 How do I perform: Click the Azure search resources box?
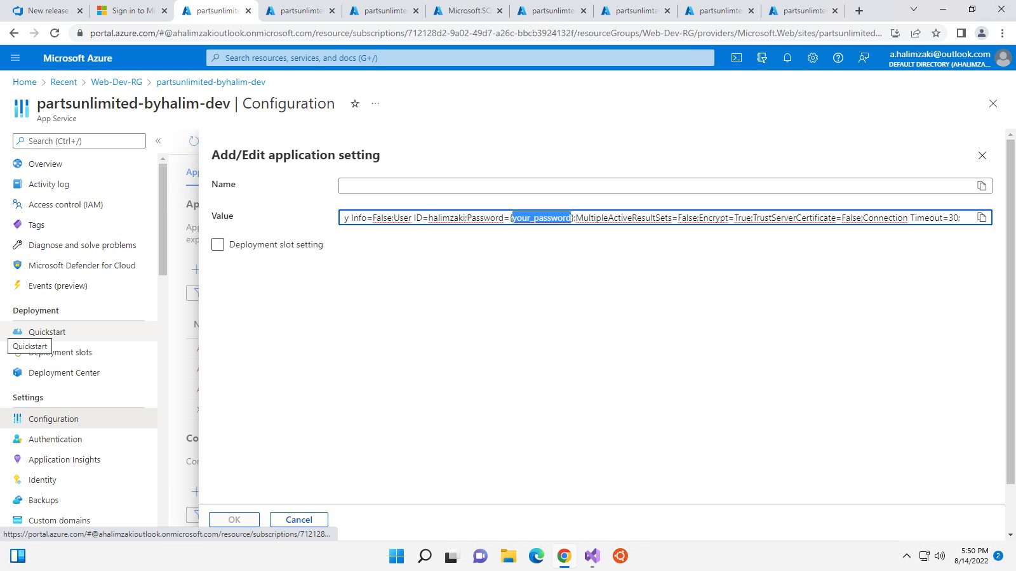coord(460,58)
